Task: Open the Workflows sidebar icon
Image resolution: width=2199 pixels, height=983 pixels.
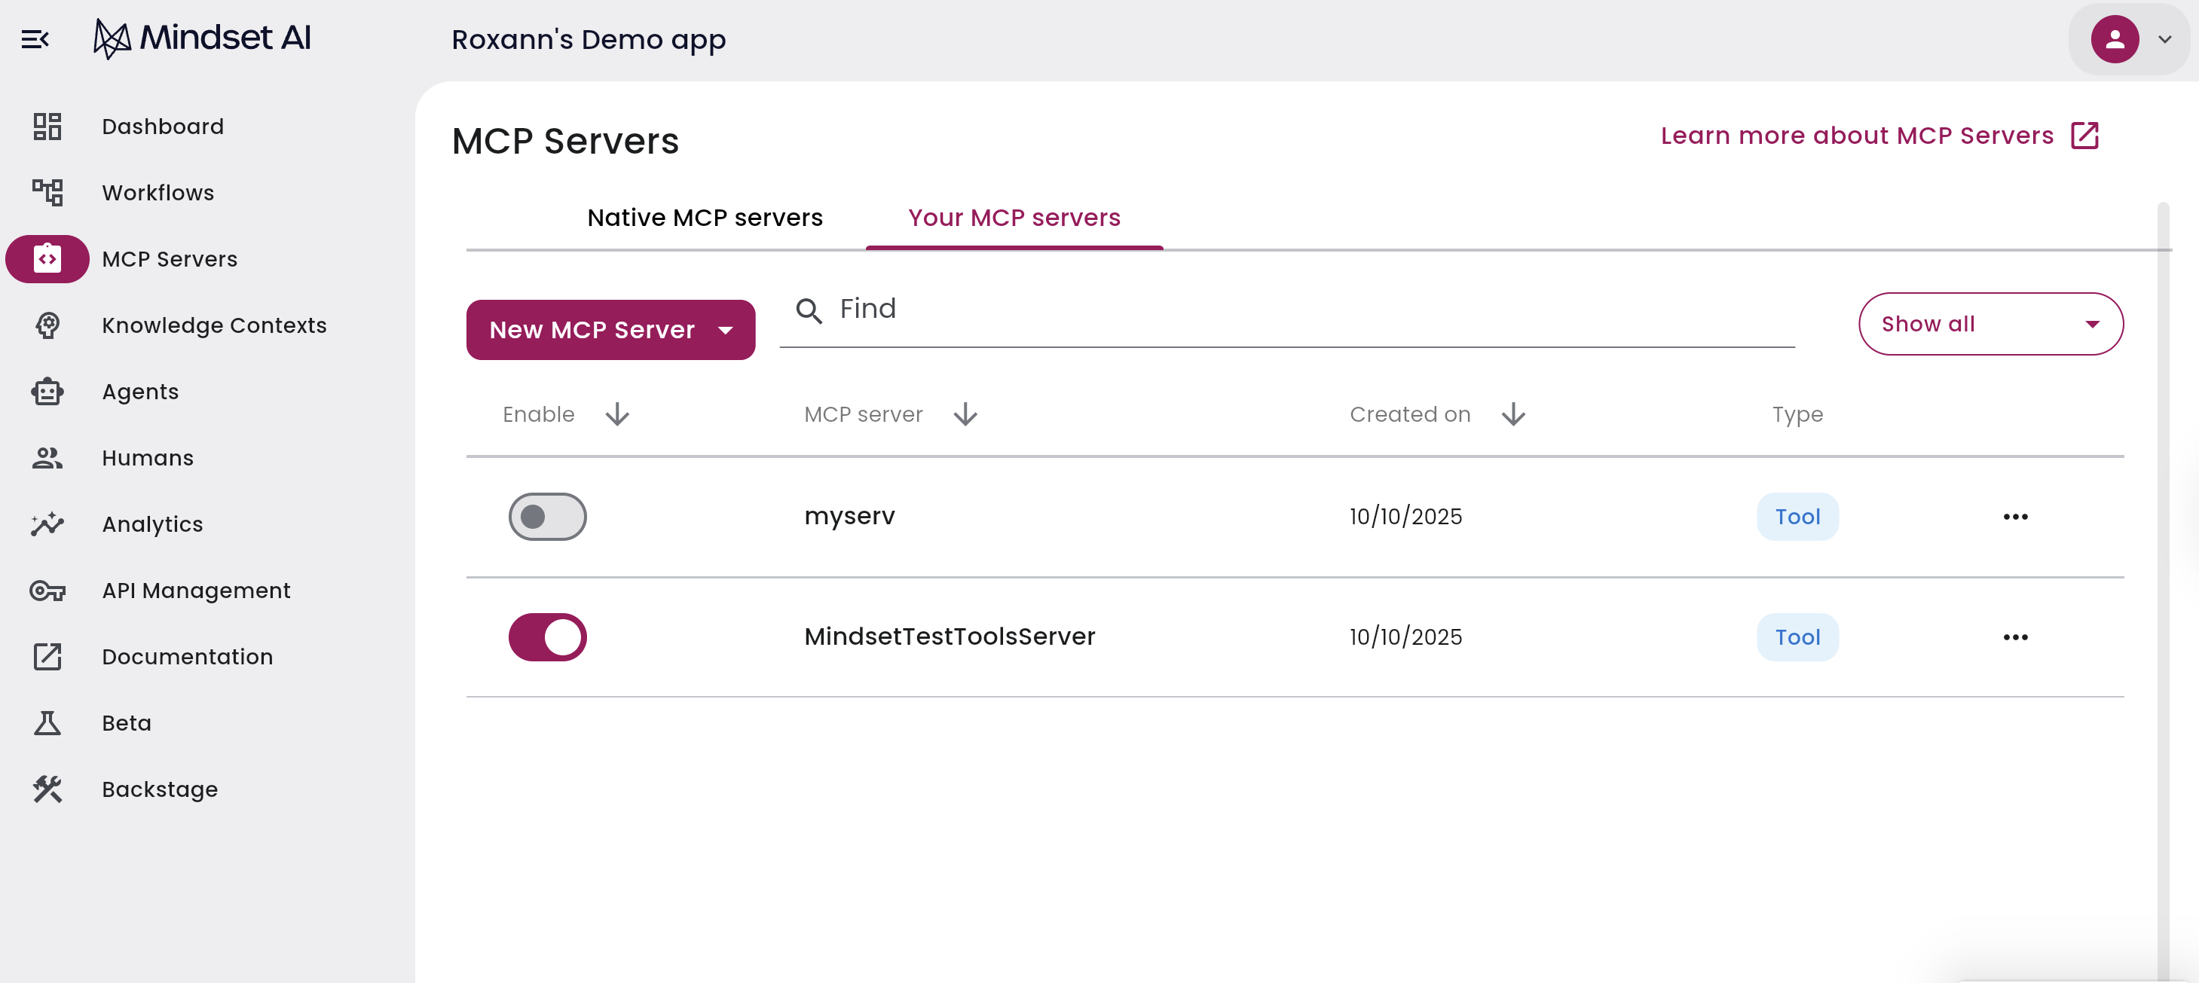Action: click(x=47, y=193)
